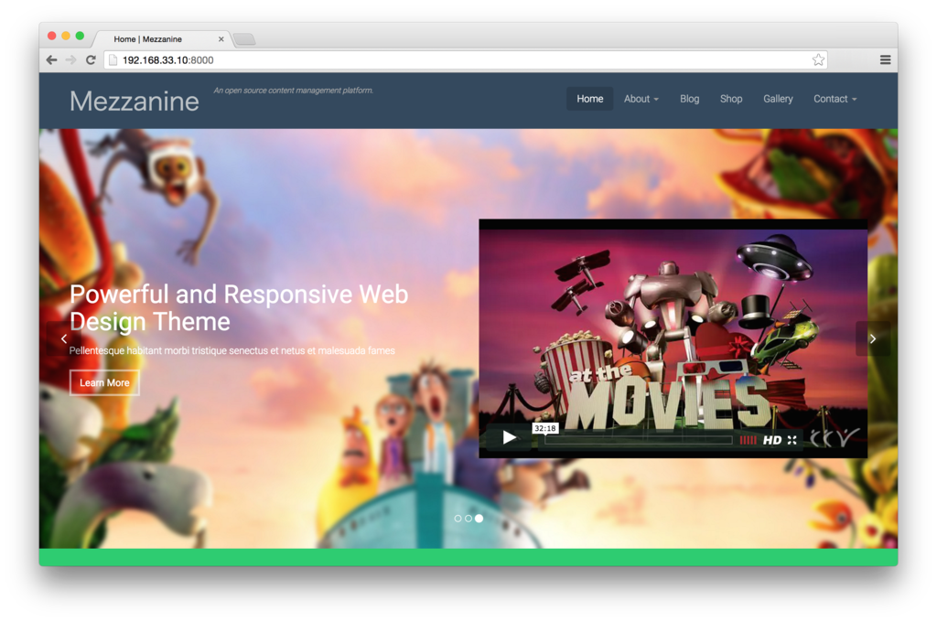Viewport: 937px width, 622px height.
Task: Enter video fullscreen mode
Action: tap(792, 440)
